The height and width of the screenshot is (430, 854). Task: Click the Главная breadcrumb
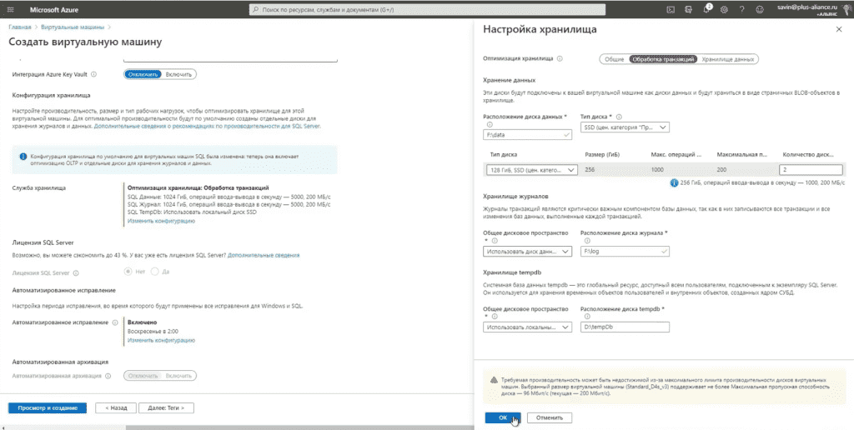click(20, 27)
